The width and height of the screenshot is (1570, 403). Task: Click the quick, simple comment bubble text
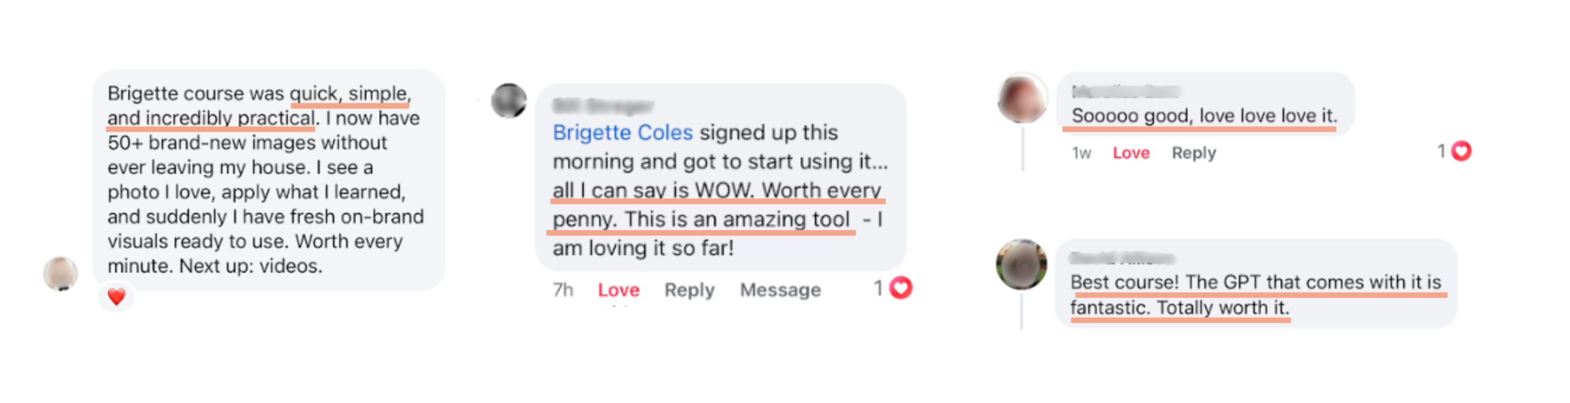266,180
